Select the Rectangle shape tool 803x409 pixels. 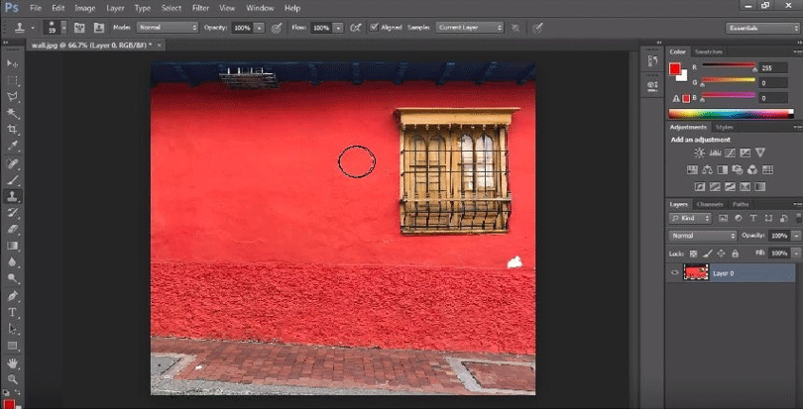tap(12, 346)
